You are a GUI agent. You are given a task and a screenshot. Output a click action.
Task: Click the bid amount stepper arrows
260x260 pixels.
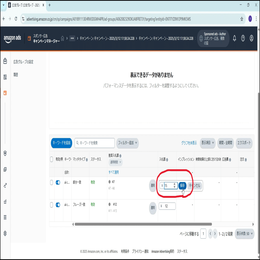175,185
